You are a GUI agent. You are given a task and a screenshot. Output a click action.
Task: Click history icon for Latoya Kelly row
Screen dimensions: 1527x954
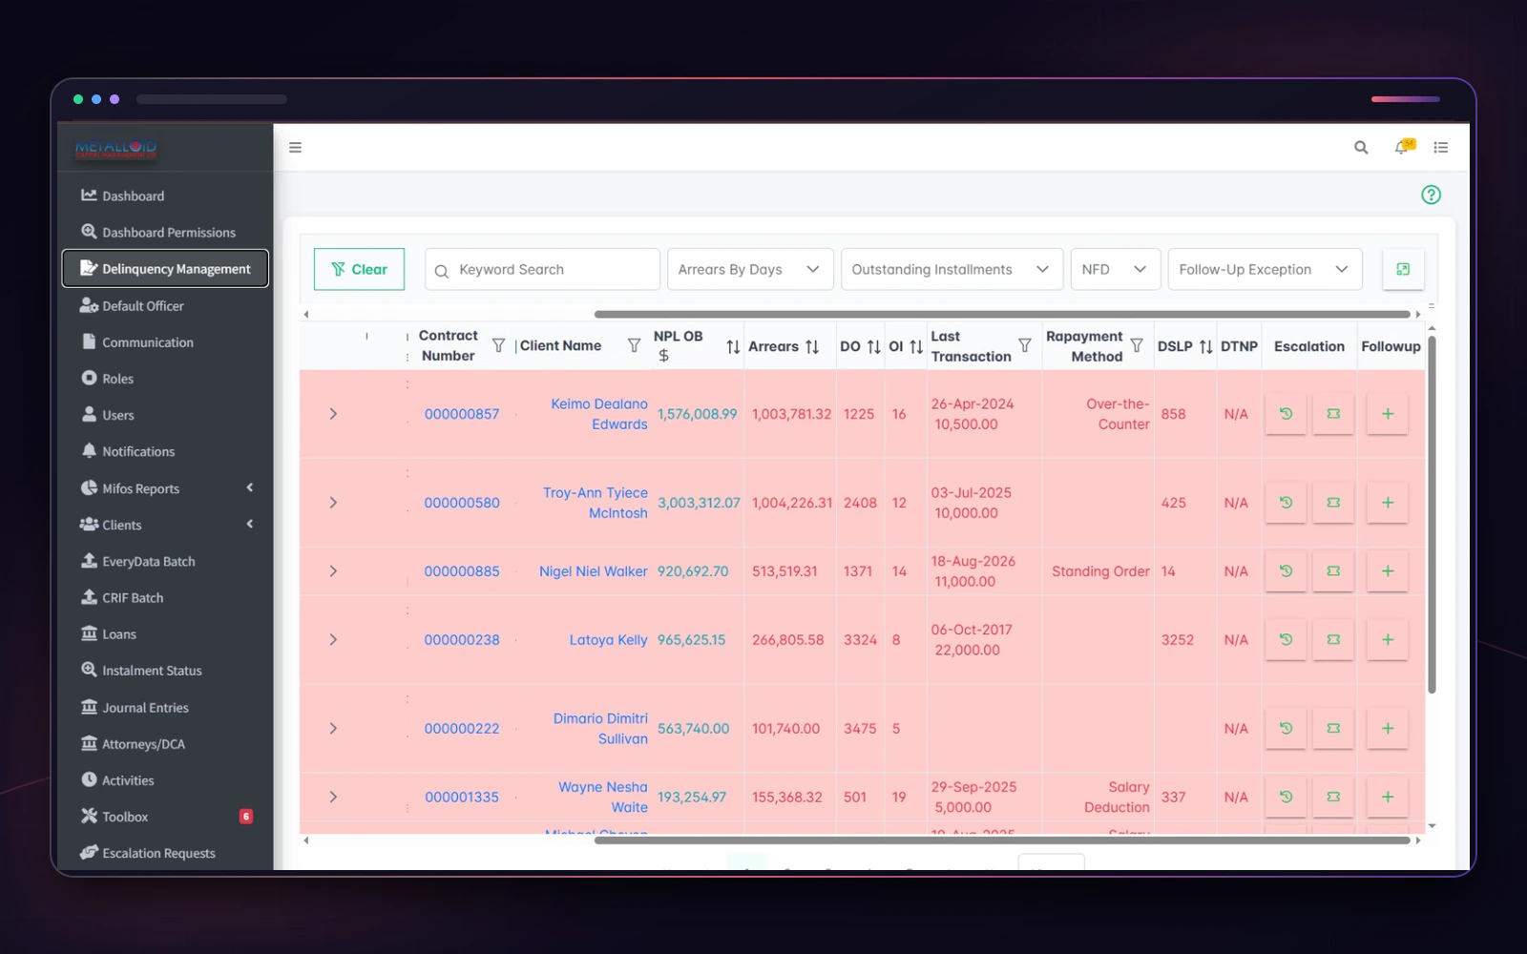point(1286,640)
